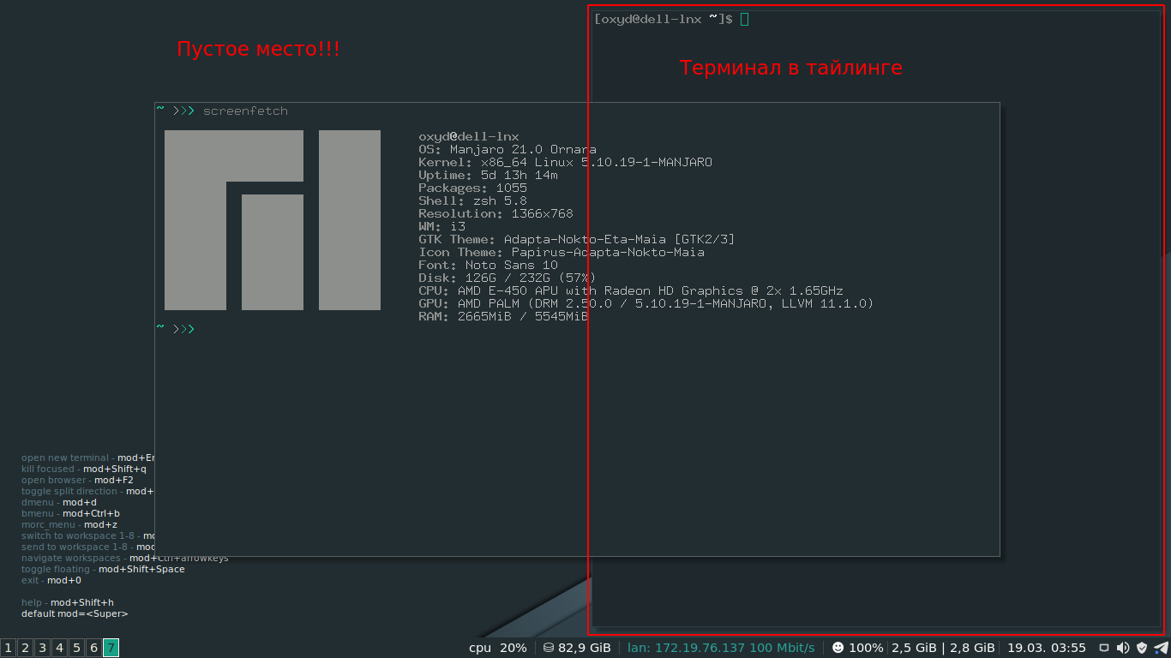Screen dimensions: 1171x658
Task: Switch to workspace 6 in i3bar
Action: (x=93, y=648)
